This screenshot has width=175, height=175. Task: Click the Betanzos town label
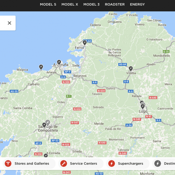click(80, 76)
